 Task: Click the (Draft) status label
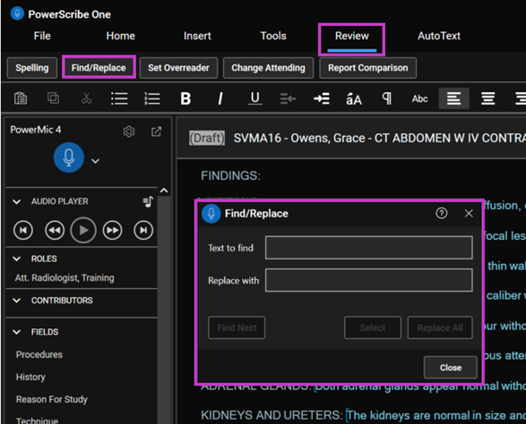click(x=207, y=138)
